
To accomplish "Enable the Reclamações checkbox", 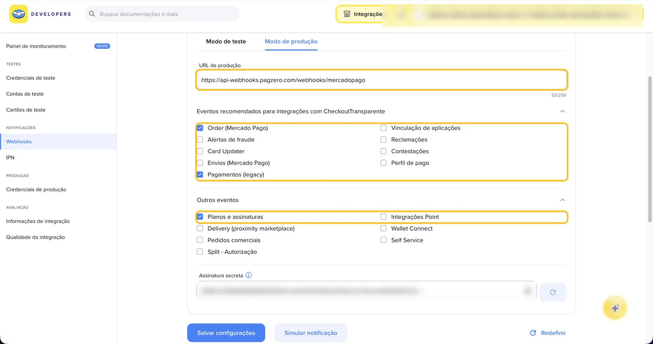I will pyautogui.click(x=384, y=140).
